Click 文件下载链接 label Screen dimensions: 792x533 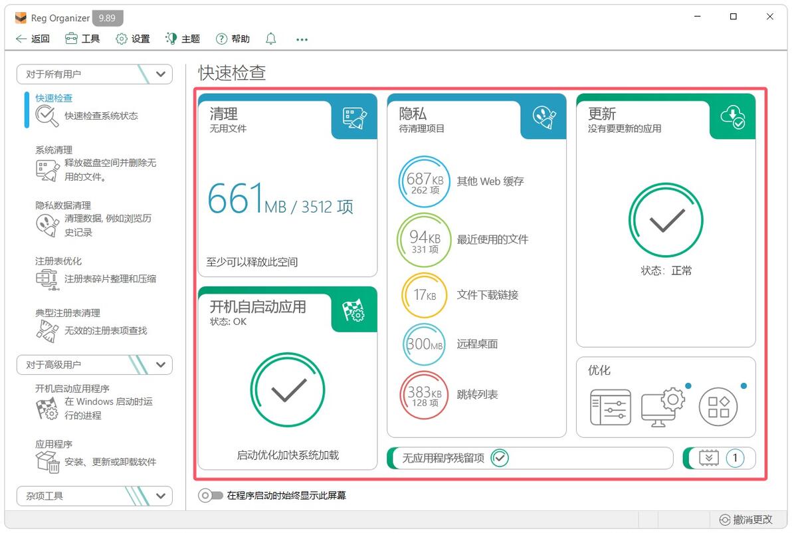click(488, 295)
